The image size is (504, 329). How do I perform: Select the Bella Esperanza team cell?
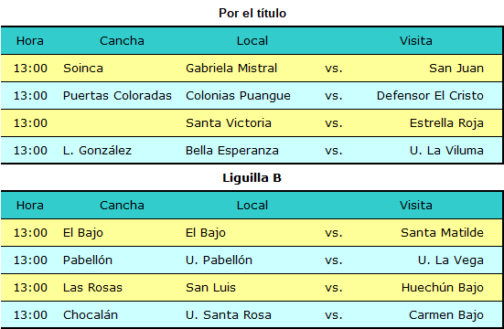(232, 151)
